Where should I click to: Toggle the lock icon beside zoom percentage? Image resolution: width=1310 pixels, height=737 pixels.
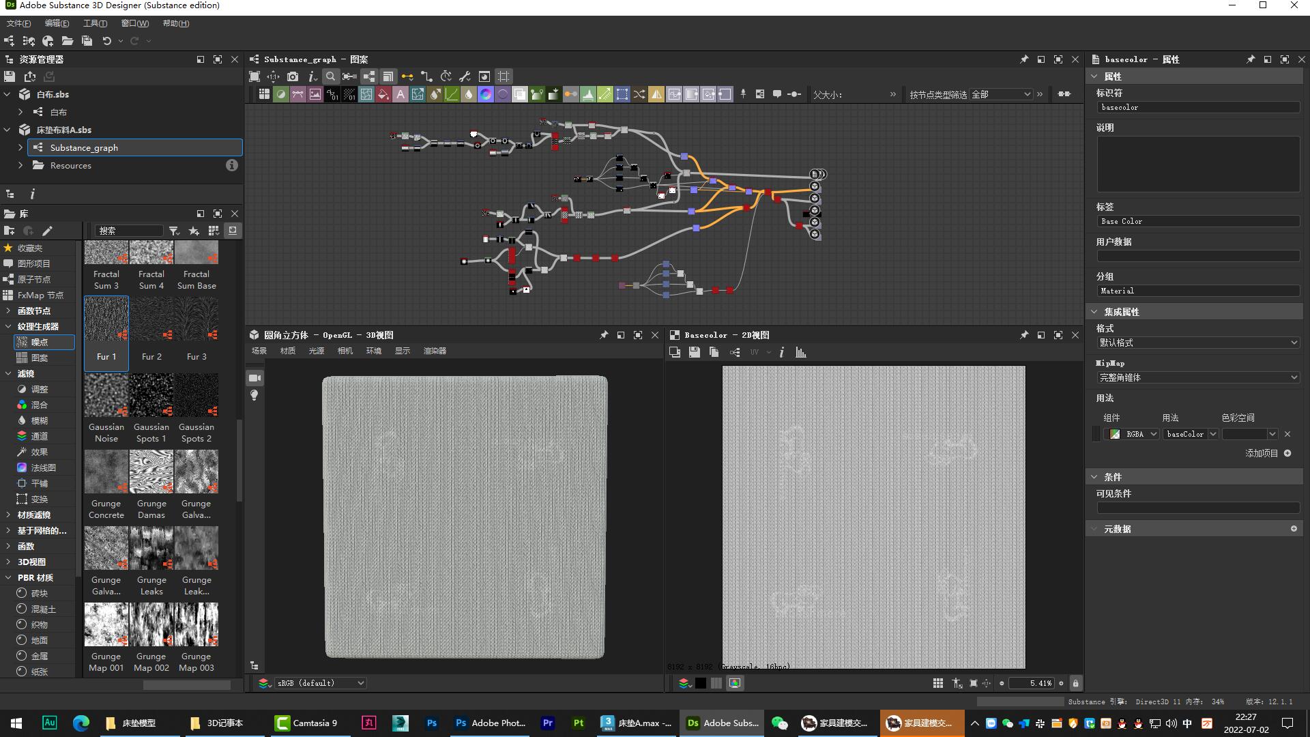[x=1075, y=683]
